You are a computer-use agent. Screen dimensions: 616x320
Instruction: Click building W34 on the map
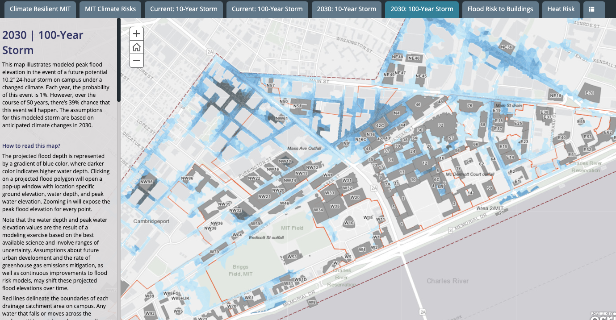click(x=318, y=210)
